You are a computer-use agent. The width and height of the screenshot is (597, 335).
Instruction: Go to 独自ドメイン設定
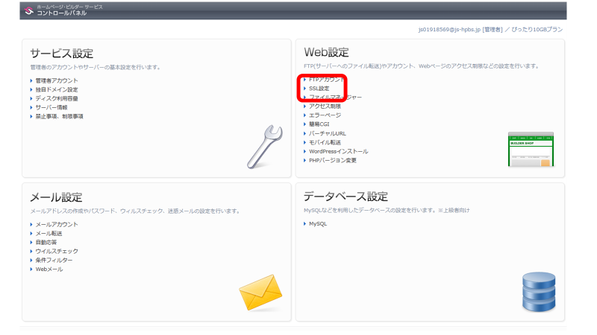click(57, 89)
